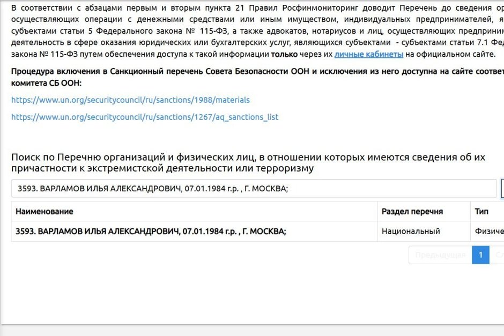Click into the search field containing ВАРЛАМОВ

click(253, 189)
